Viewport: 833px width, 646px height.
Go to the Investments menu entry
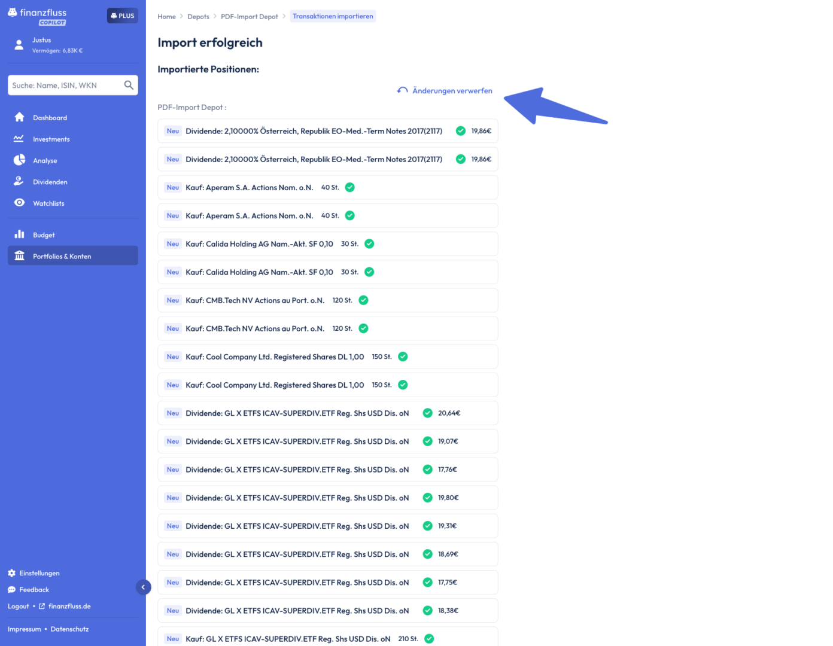point(51,139)
